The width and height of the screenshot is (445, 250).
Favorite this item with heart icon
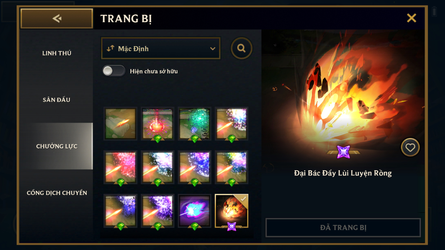pos(410,148)
